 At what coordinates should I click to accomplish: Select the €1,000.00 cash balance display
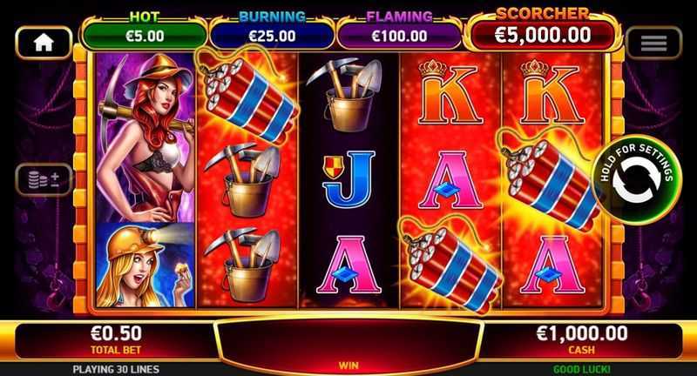pyautogui.click(x=581, y=339)
